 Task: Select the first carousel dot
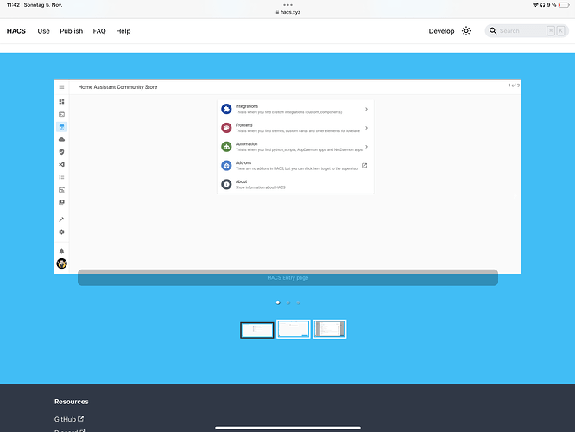pos(278,302)
